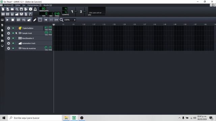Open the Herramientas menu
The image size is (216, 121).
click(34, 5)
